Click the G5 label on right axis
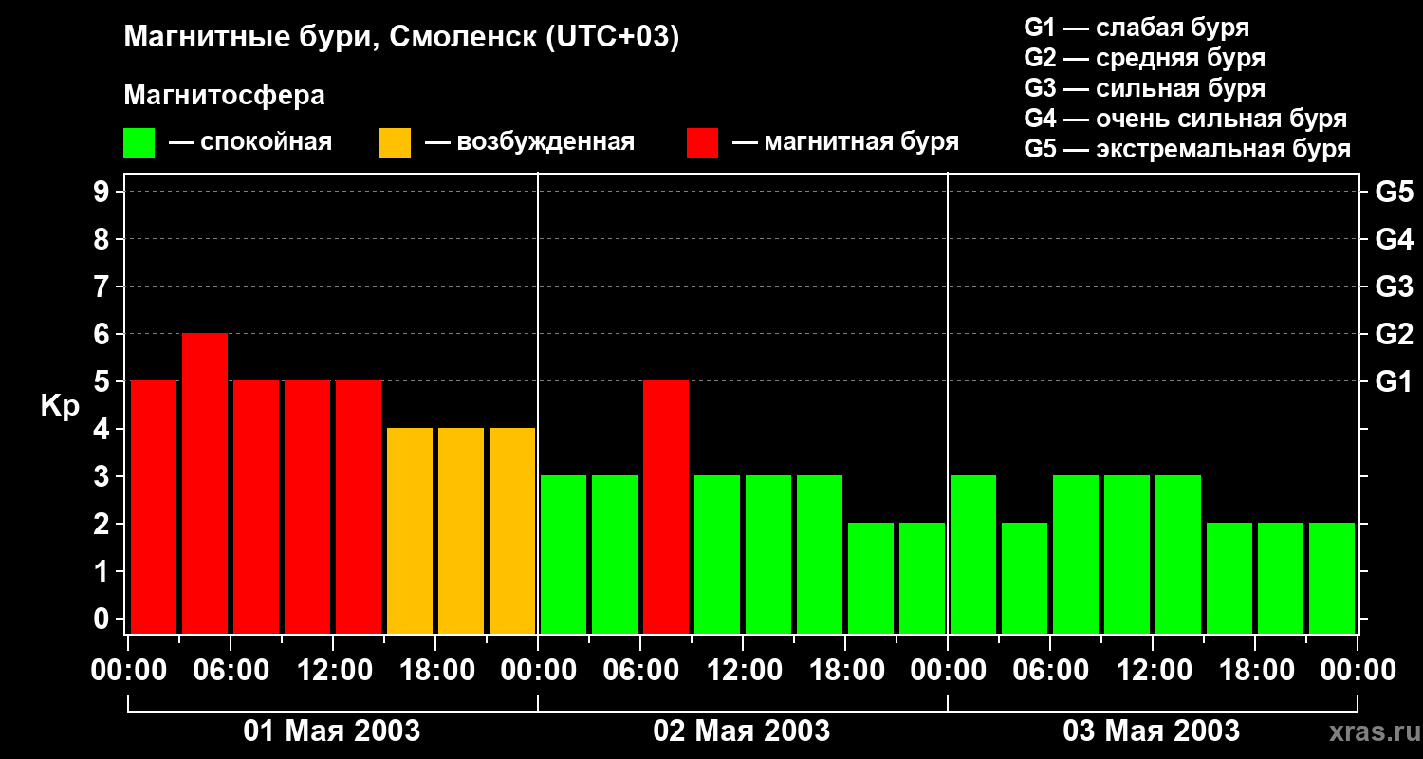Screen dimensions: 1423x759 [x=1395, y=192]
